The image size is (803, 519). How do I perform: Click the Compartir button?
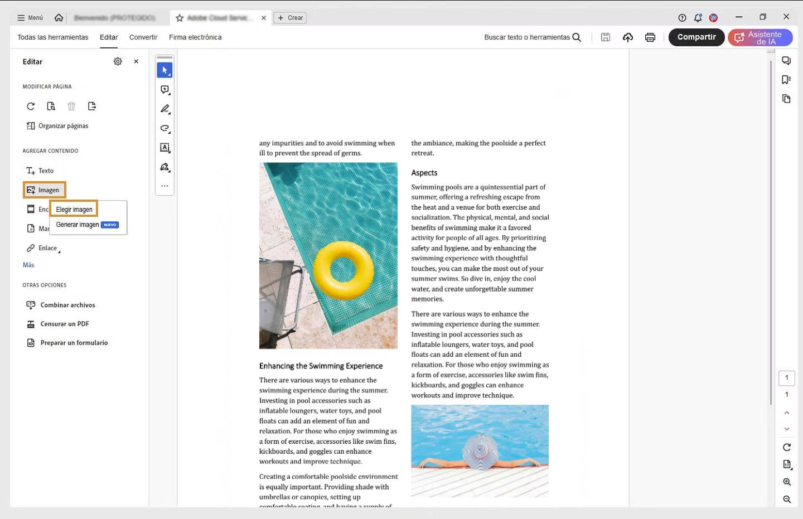tap(696, 37)
